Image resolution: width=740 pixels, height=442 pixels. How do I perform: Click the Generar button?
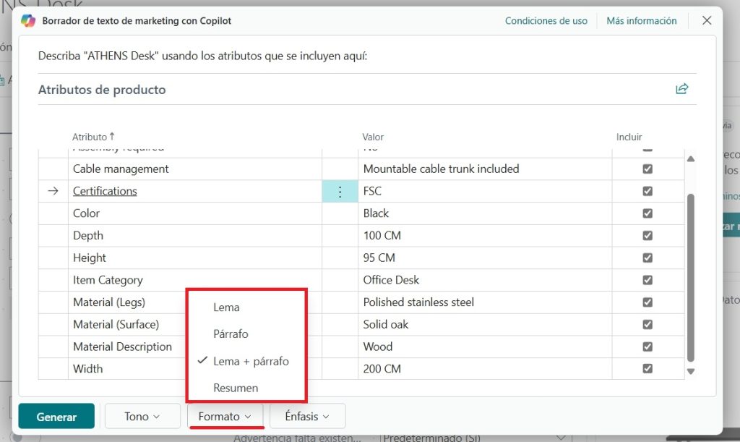click(x=56, y=416)
